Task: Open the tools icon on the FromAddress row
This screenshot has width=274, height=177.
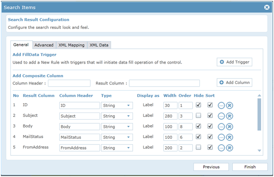Action: [230, 148]
